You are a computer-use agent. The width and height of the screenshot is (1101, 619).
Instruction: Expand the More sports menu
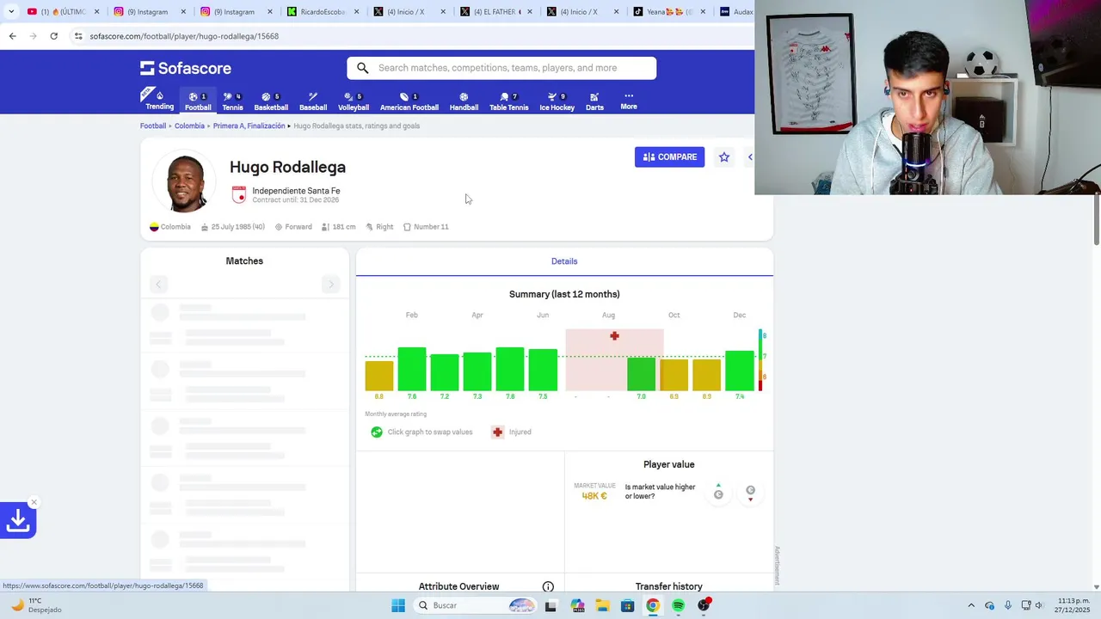tap(629, 101)
